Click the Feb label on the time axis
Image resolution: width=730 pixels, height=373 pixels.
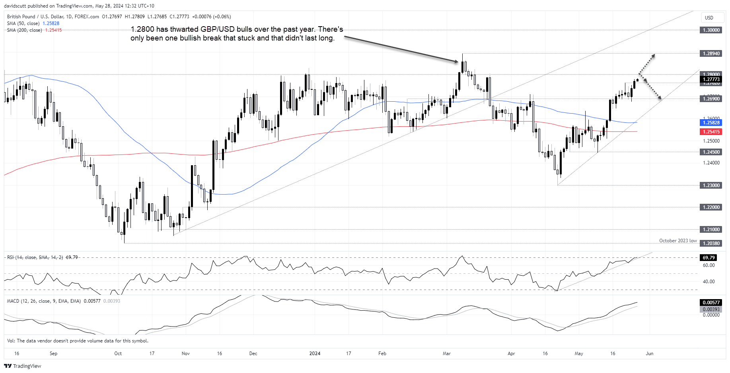tap(382, 354)
